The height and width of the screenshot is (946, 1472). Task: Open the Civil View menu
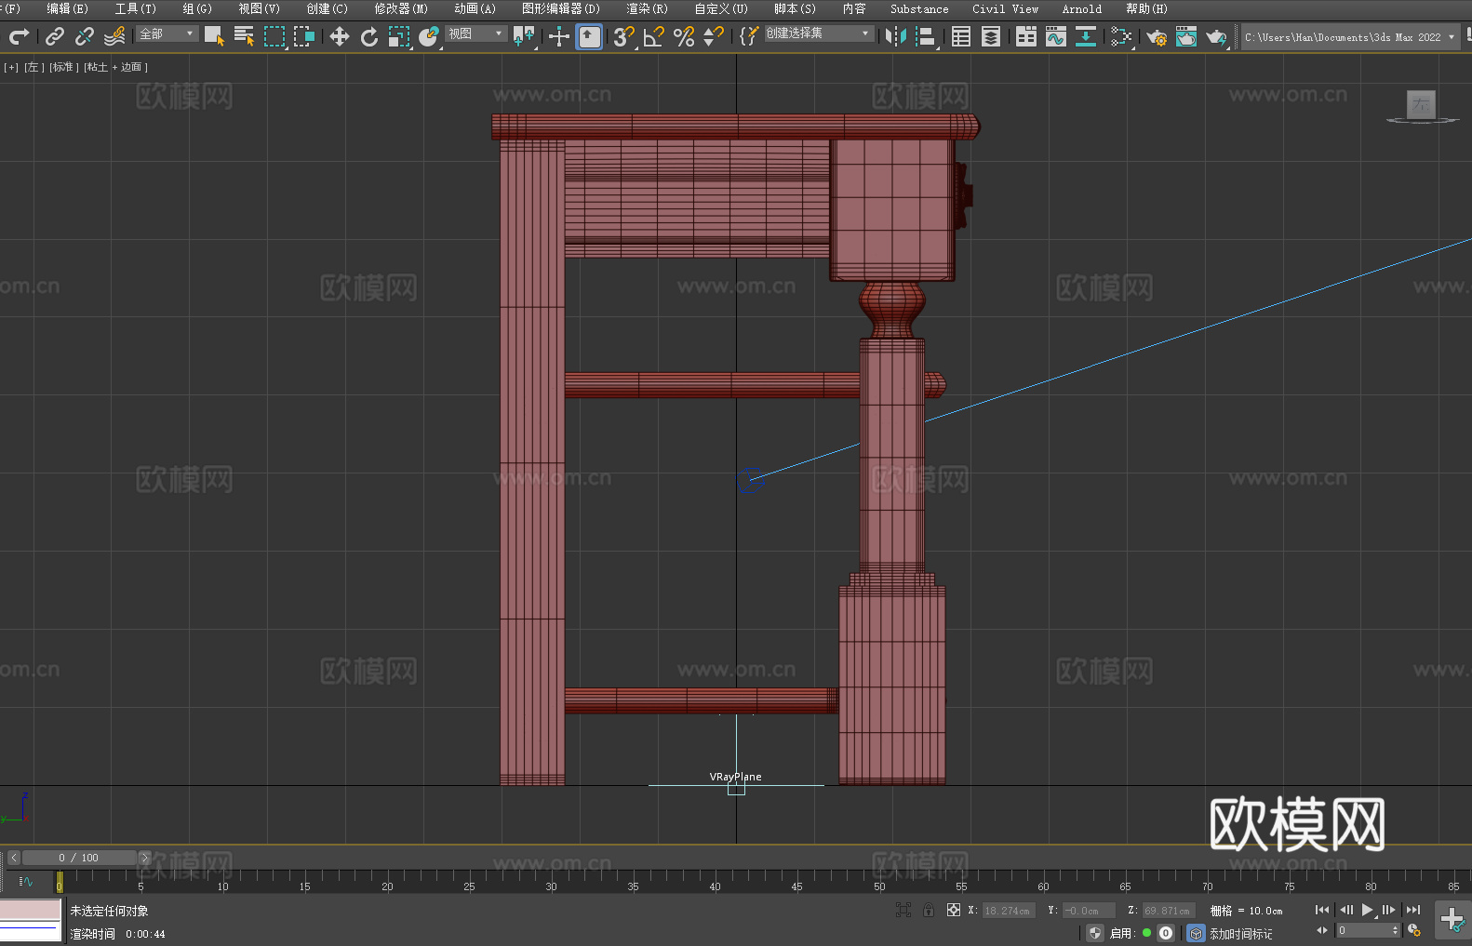click(1005, 8)
